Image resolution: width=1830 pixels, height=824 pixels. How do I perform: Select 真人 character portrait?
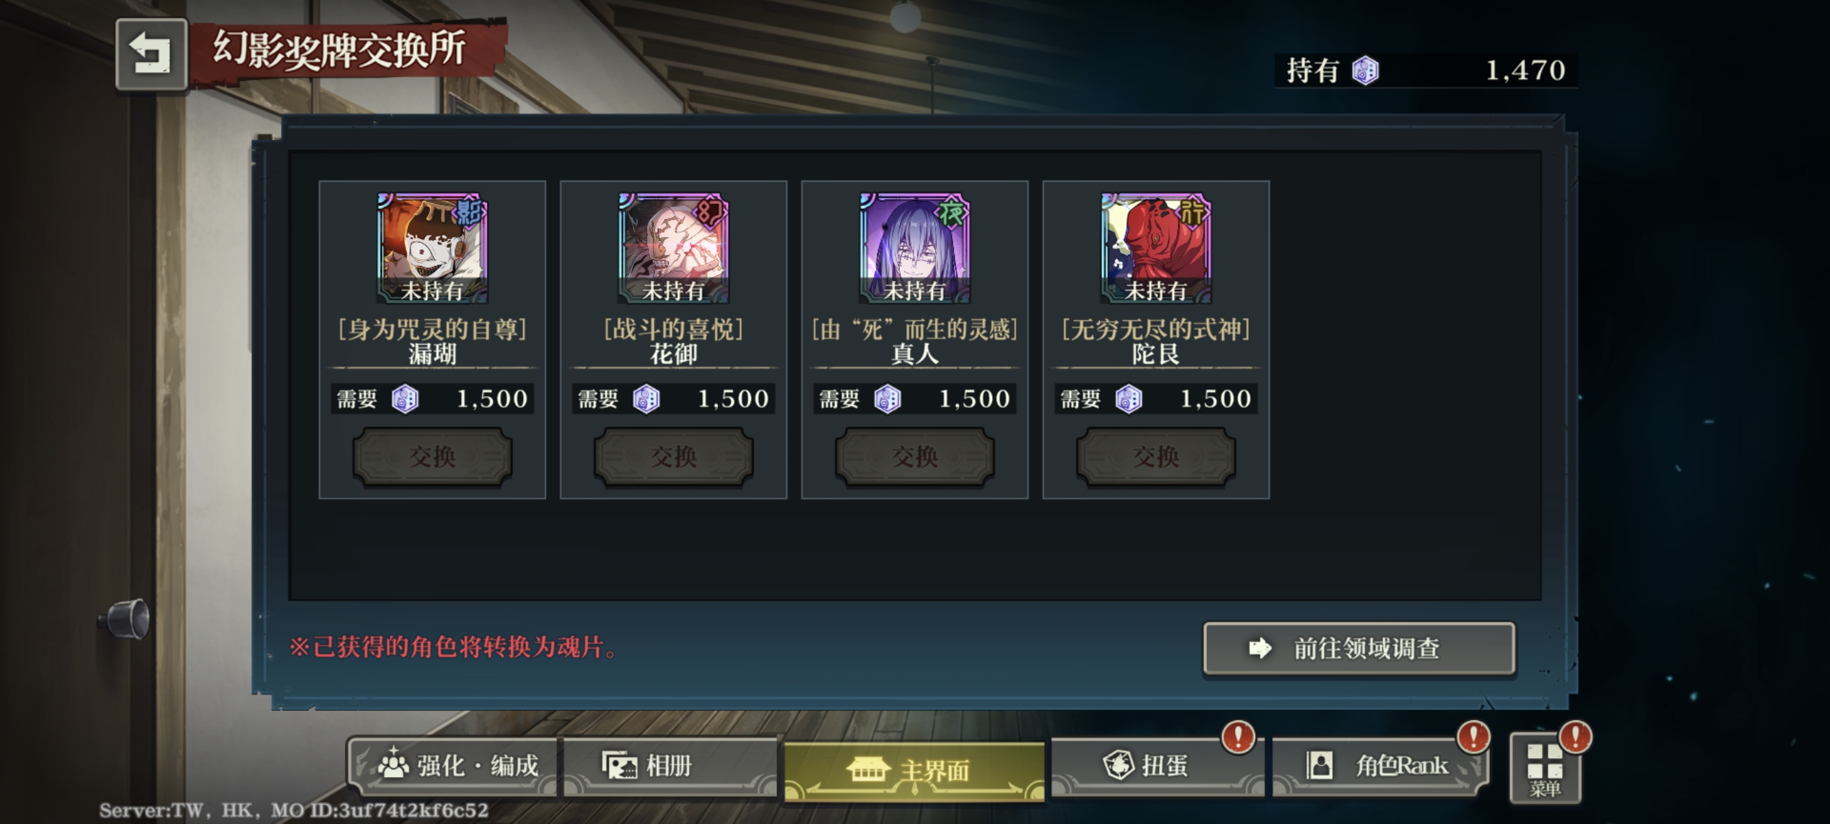914,247
